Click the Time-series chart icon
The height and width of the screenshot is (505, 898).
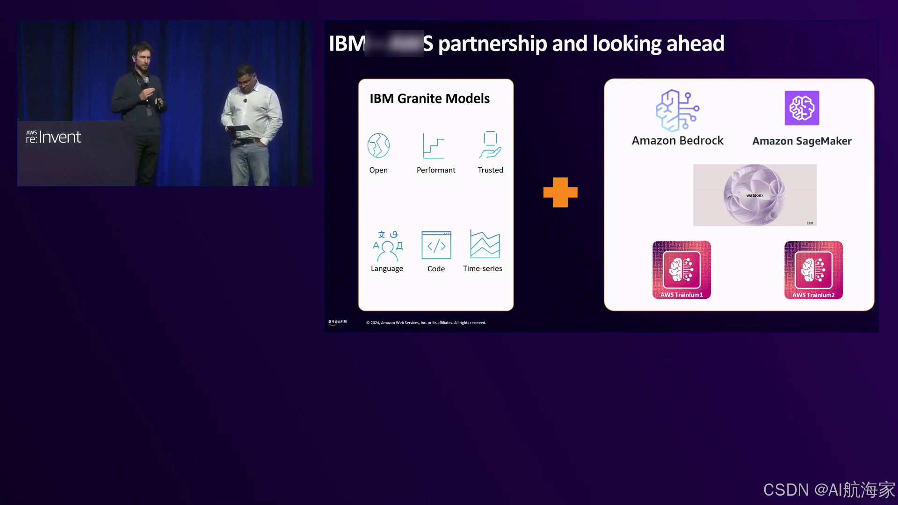[x=485, y=244]
